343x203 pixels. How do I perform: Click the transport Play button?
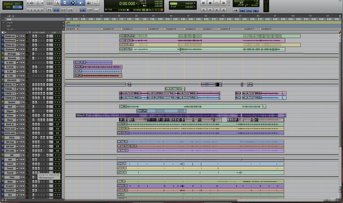(217, 3)
